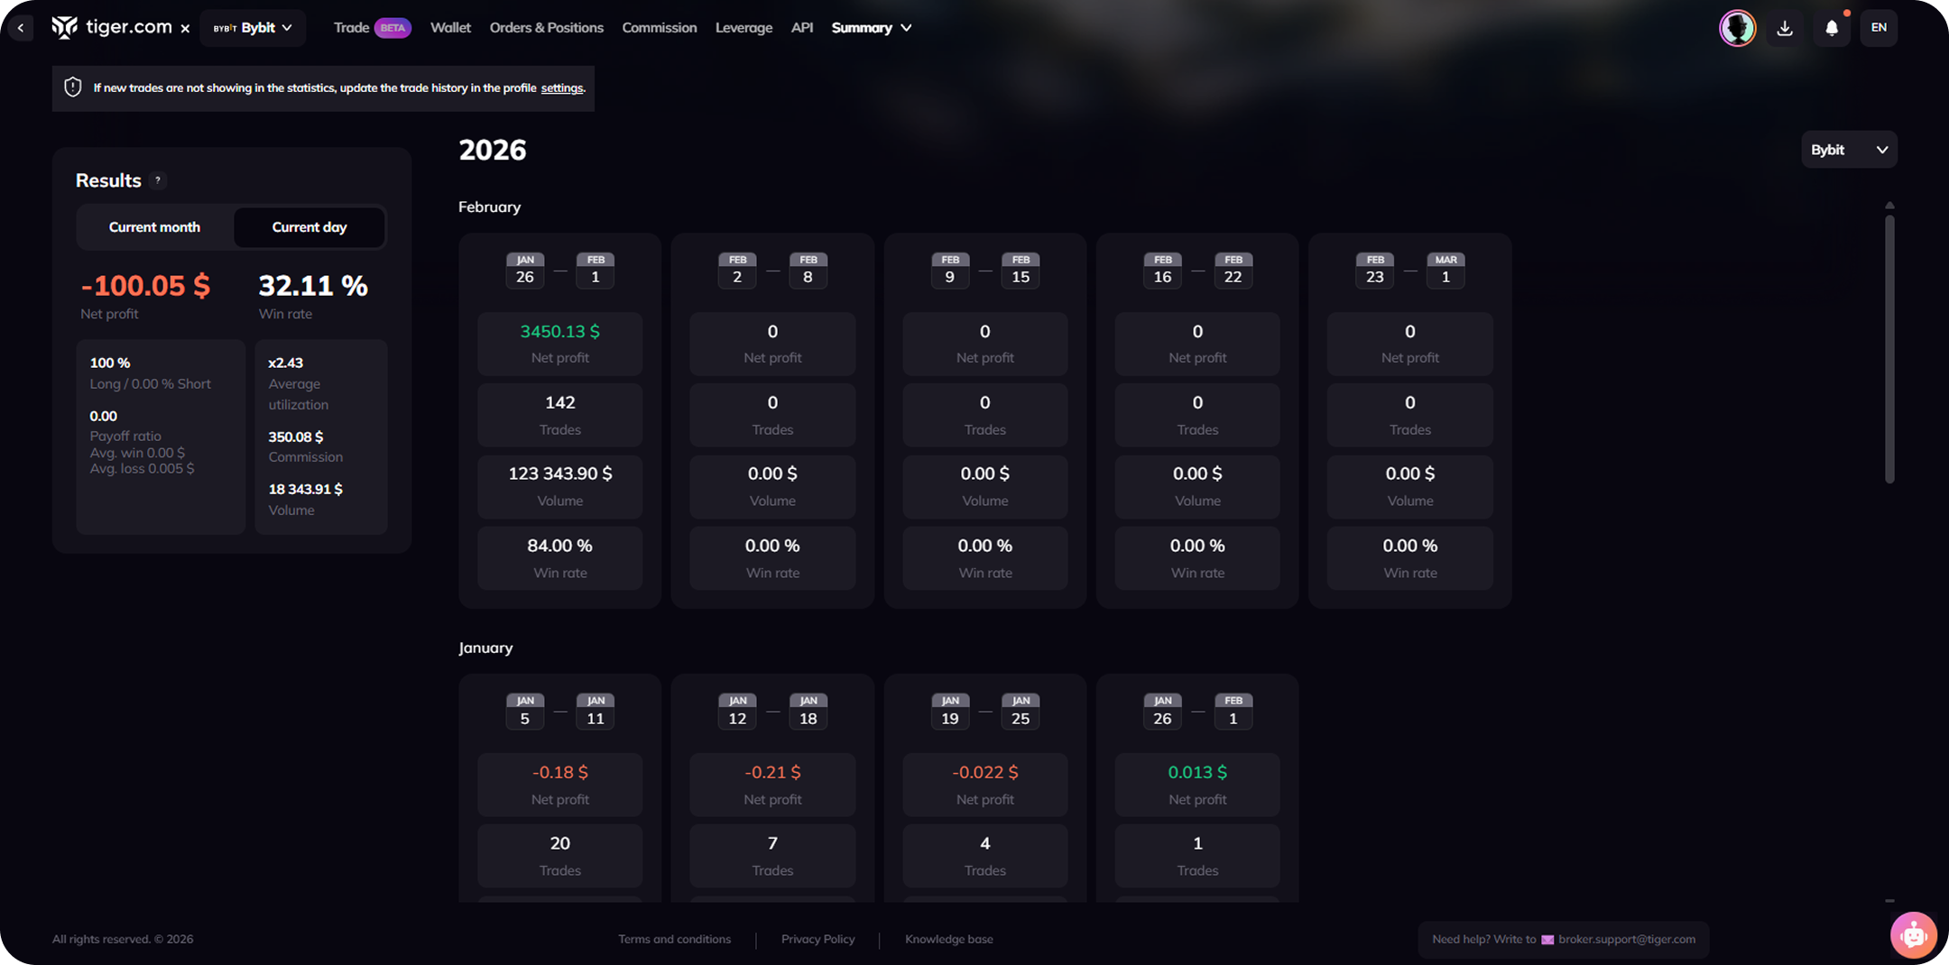Click the Results help question mark
Viewport: 1949px width, 965px height.
pyautogui.click(x=158, y=180)
